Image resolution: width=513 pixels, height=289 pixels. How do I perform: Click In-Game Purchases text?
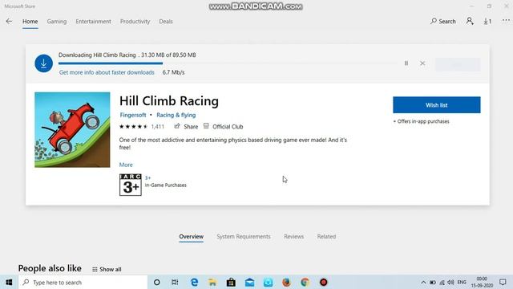tap(166, 185)
